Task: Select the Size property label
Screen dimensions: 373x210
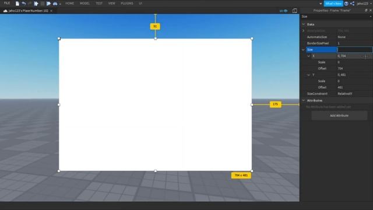Action: 321,50
